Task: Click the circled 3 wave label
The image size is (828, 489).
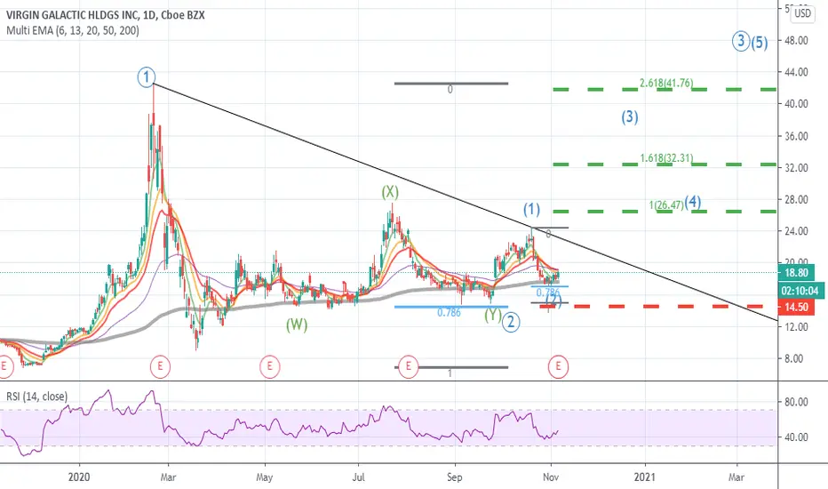Action: point(741,40)
